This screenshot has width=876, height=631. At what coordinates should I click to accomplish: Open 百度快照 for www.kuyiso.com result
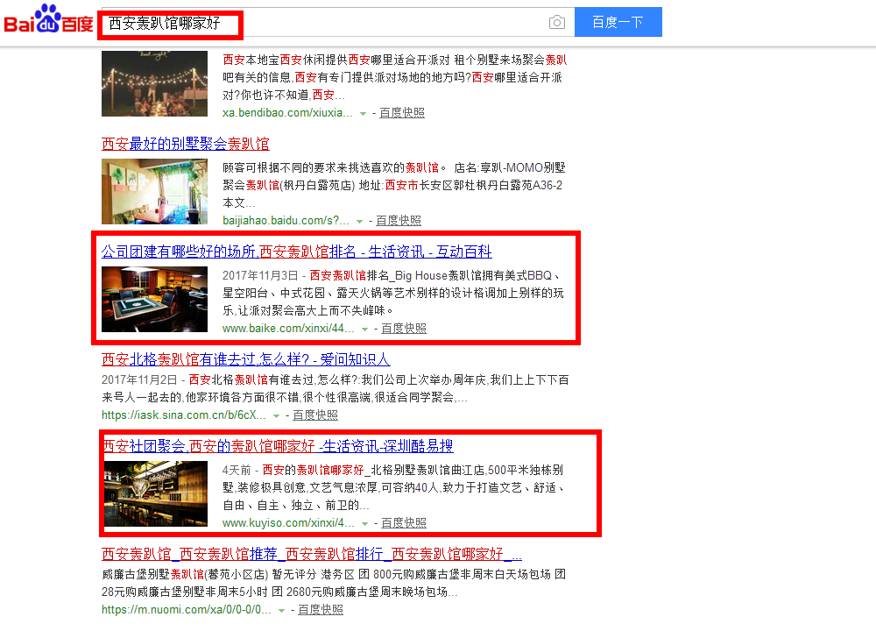pyautogui.click(x=403, y=523)
